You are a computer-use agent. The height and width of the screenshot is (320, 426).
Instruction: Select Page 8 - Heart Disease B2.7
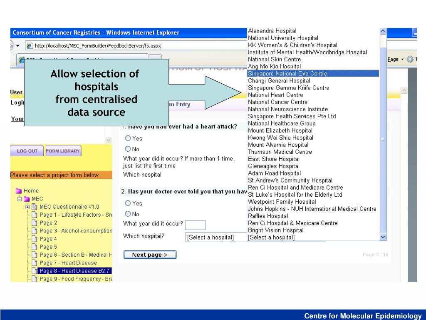tap(74, 271)
